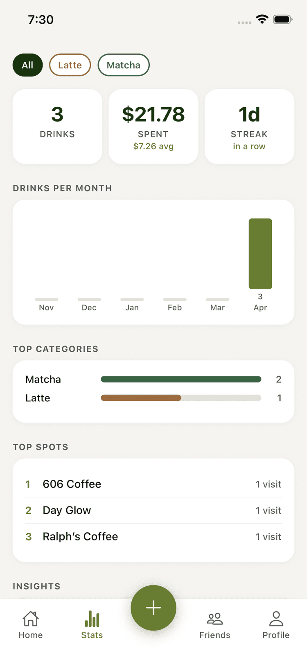Tap the battery status icon
This screenshot has width=307, height=664.
282,19
